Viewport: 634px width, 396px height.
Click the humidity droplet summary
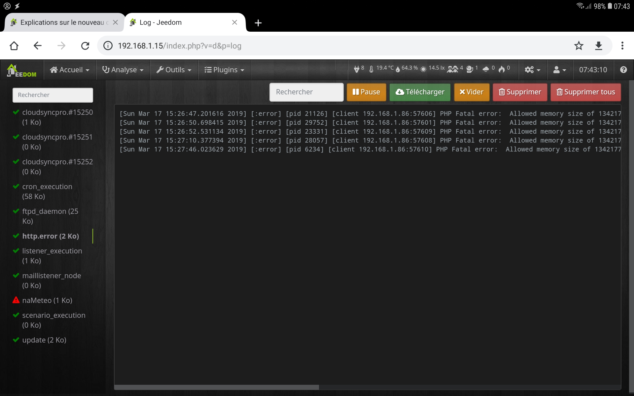406,69
